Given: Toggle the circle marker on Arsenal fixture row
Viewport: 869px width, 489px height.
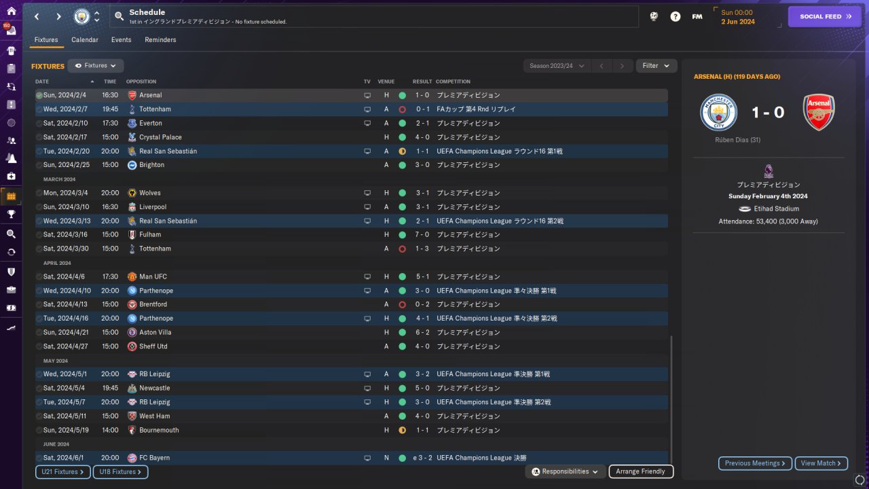Looking at the screenshot, I should coord(39,95).
